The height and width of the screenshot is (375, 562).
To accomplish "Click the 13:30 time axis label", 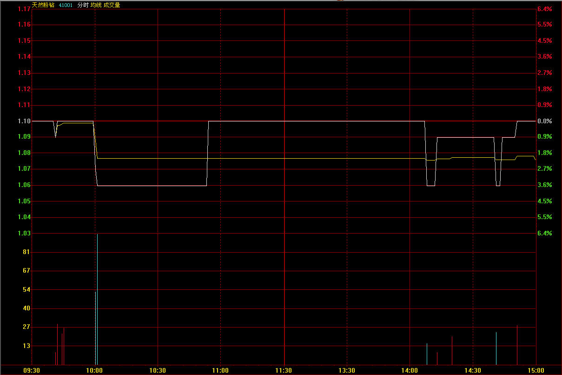I will tap(347, 370).
